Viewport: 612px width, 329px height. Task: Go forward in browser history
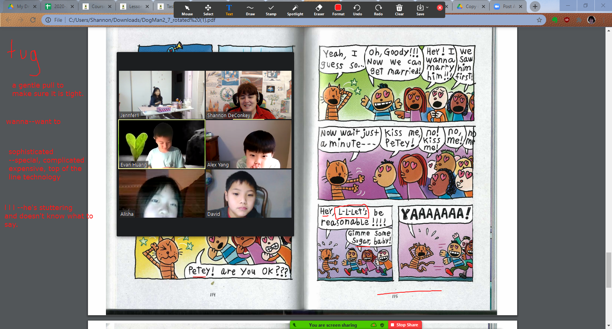[21, 20]
